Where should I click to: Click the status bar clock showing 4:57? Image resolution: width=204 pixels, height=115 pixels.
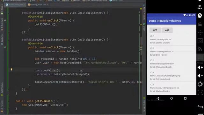pyautogui.click(x=193, y=15)
